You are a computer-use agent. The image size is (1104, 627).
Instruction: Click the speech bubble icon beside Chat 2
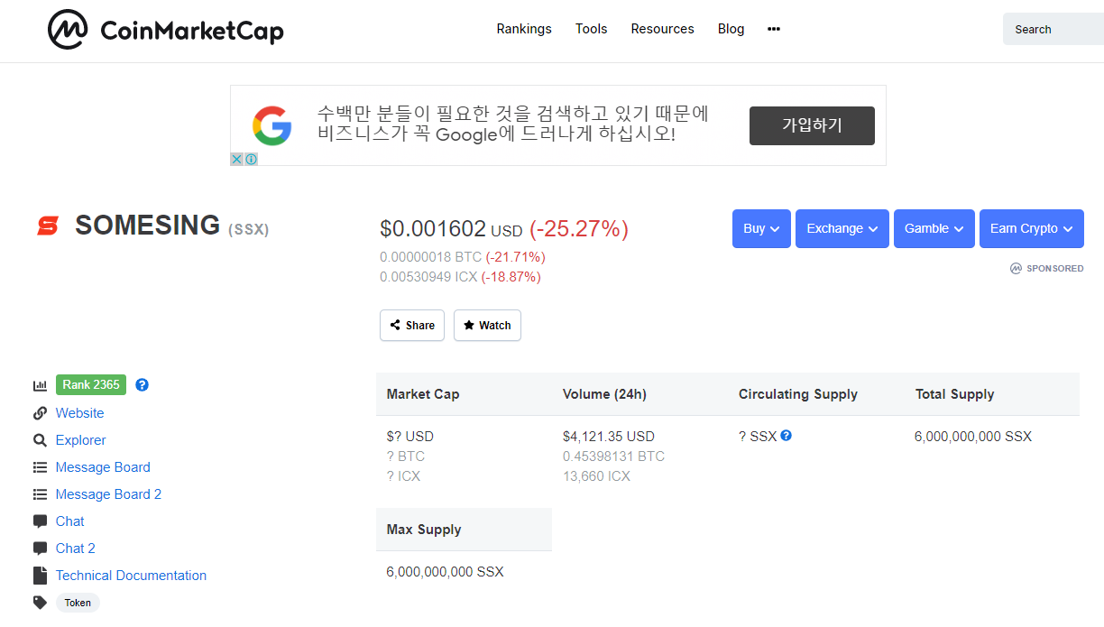pyautogui.click(x=40, y=549)
